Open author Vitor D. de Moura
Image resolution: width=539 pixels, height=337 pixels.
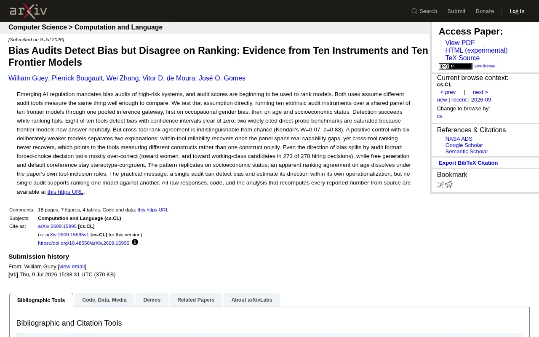tap(169, 78)
